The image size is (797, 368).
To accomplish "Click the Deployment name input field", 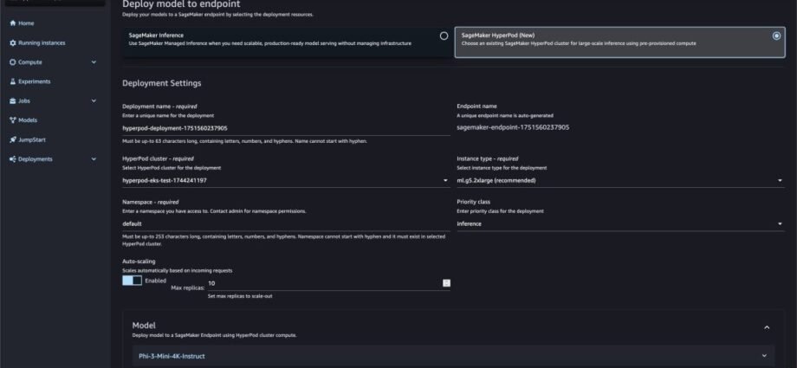I will [286, 129].
